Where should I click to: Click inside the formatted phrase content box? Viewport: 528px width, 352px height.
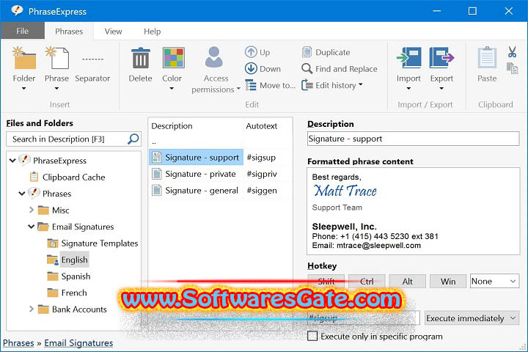(413, 211)
